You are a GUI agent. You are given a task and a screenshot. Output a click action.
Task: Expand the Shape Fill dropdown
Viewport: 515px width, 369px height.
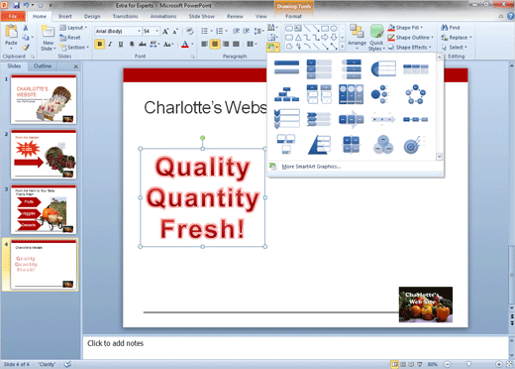pyautogui.click(x=422, y=28)
